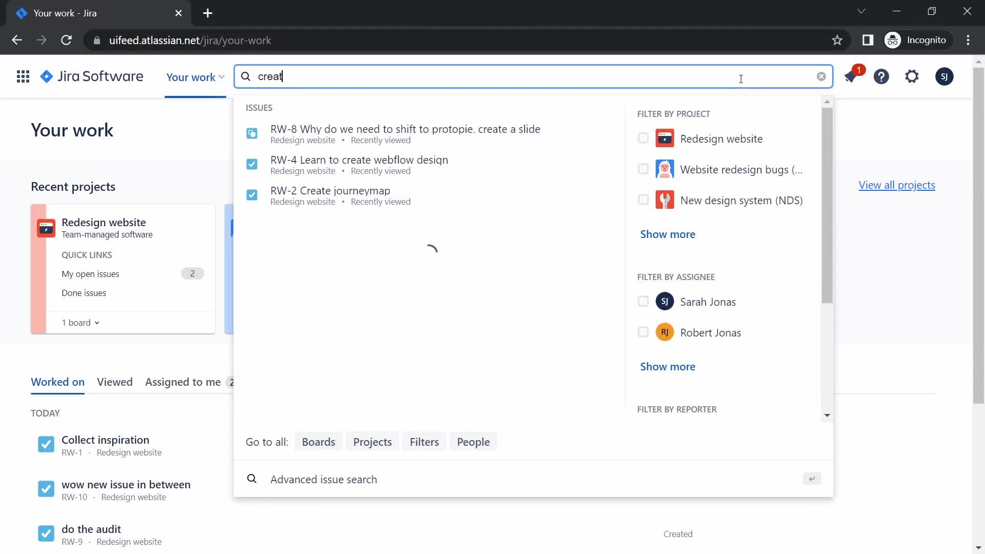Click the Redesign website project avatar in filters
The width and height of the screenshot is (985, 554).
click(x=665, y=138)
